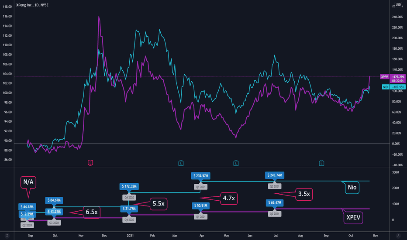This screenshot has height=240, width=407.
Task: Click the Z timezone button at bottom left
Action: pyautogui.click(x=7, y=236)
